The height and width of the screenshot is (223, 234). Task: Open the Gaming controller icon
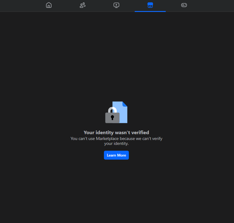[x=184, y=5]
